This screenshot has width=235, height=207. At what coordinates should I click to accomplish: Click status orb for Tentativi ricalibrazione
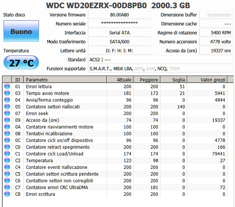click(7, 133)
